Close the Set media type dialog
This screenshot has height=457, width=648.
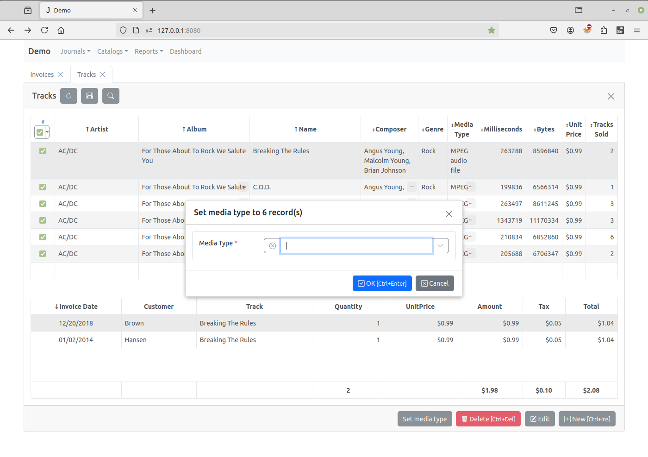449,214
